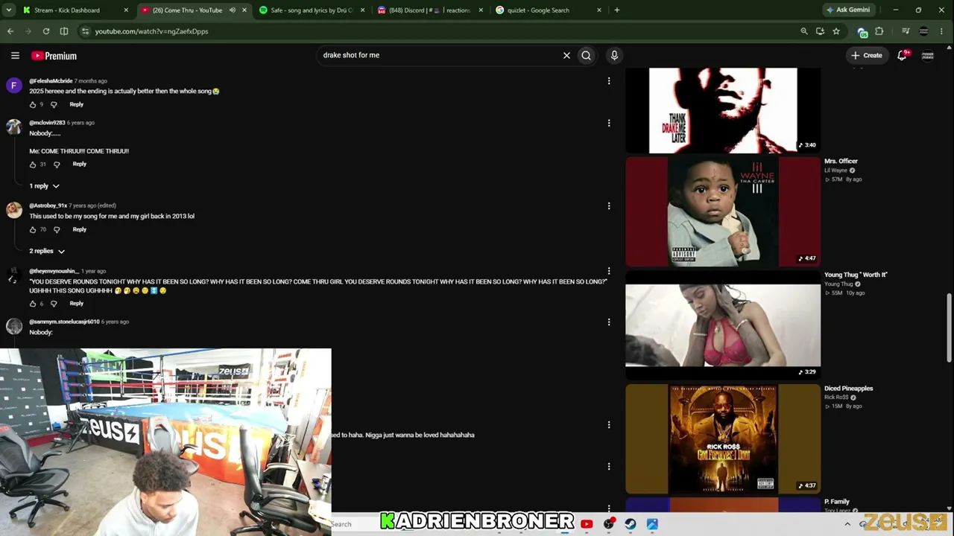Click the youtube.com address bar URL
This screenshot has height=536, width=954.
point(151,31)
